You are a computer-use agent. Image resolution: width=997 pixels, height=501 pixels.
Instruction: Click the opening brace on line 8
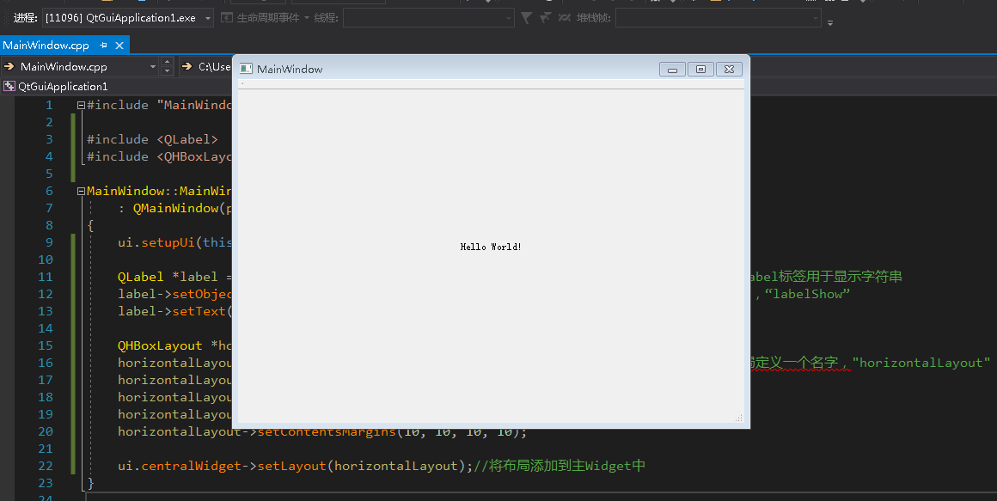(90, 225)
